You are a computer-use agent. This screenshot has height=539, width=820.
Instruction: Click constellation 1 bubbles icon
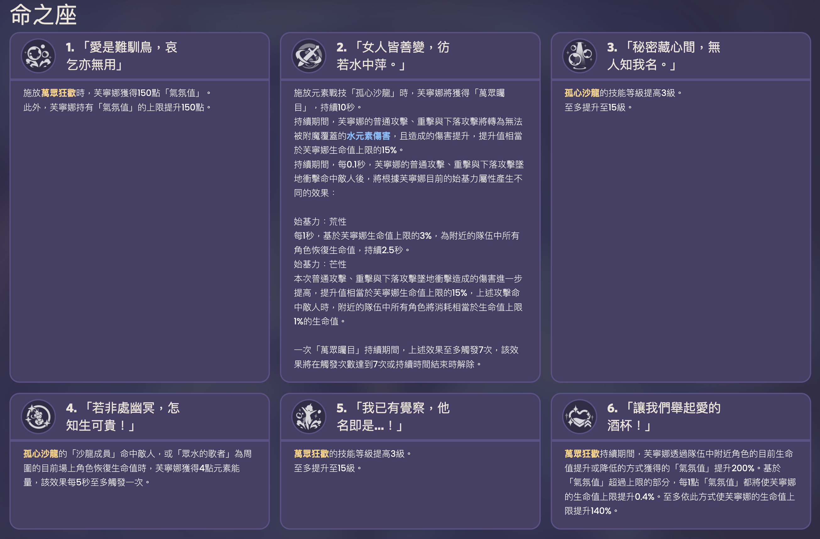point(38,56)
